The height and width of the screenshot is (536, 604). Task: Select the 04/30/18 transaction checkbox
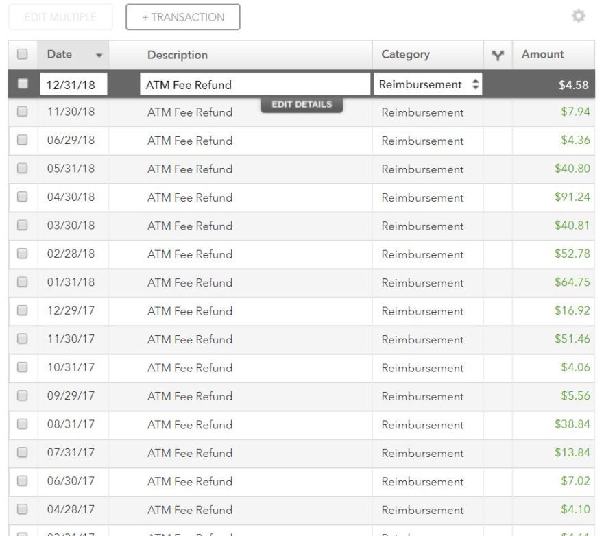click(23, 197)
